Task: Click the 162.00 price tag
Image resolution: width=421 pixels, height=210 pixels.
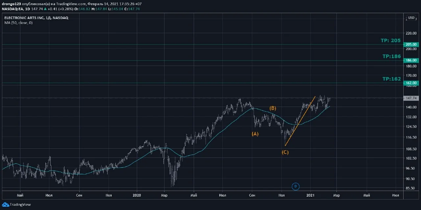Action: click(411, 83)
